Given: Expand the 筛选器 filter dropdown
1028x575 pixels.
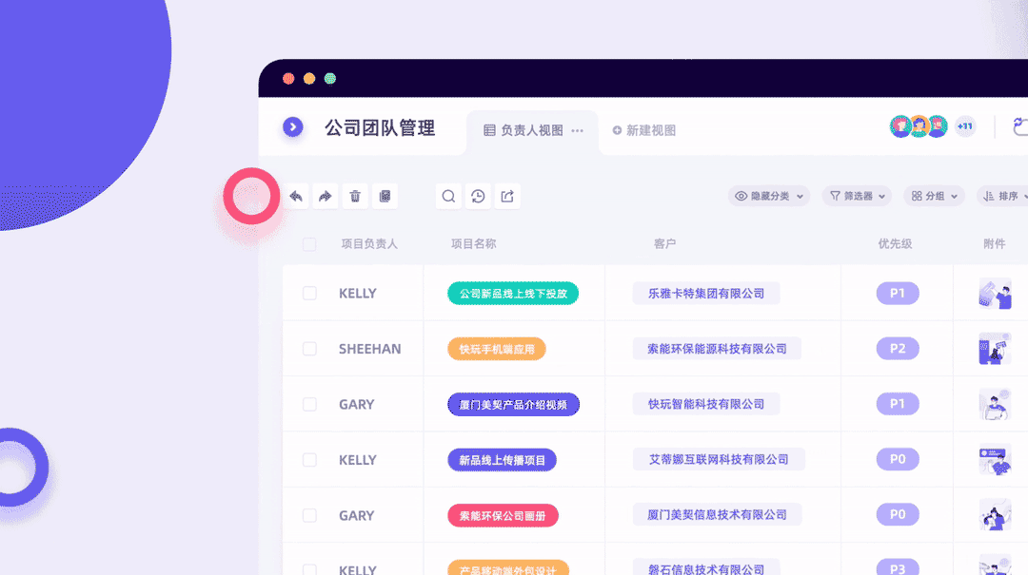Looking at the screenshot, I should pos(857,197).
